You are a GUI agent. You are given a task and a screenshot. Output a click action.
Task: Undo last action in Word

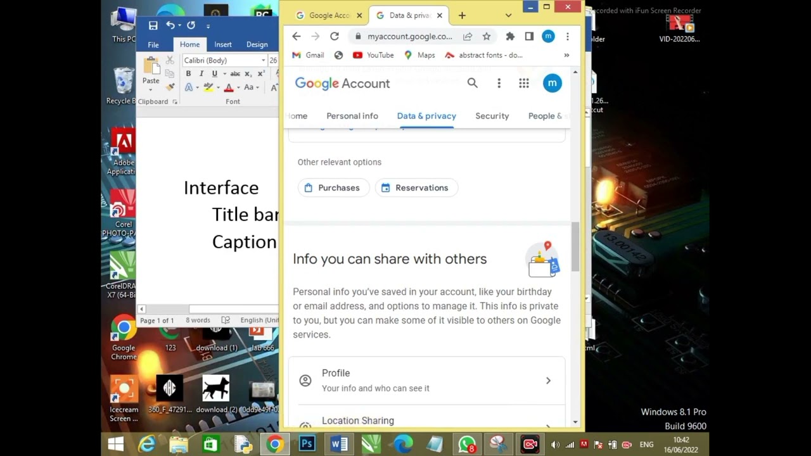(x=170, y=25)
